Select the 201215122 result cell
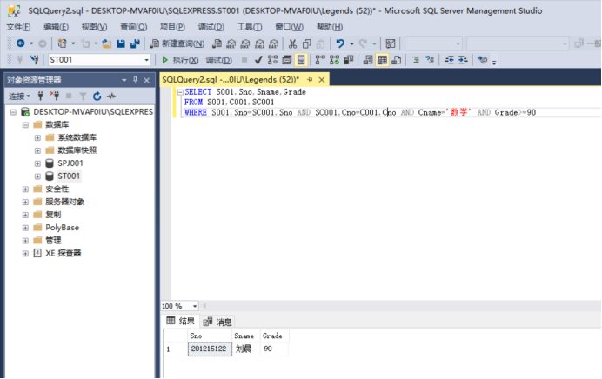The height and width of the screenshot is (379, 602). [x=210, y=349]
